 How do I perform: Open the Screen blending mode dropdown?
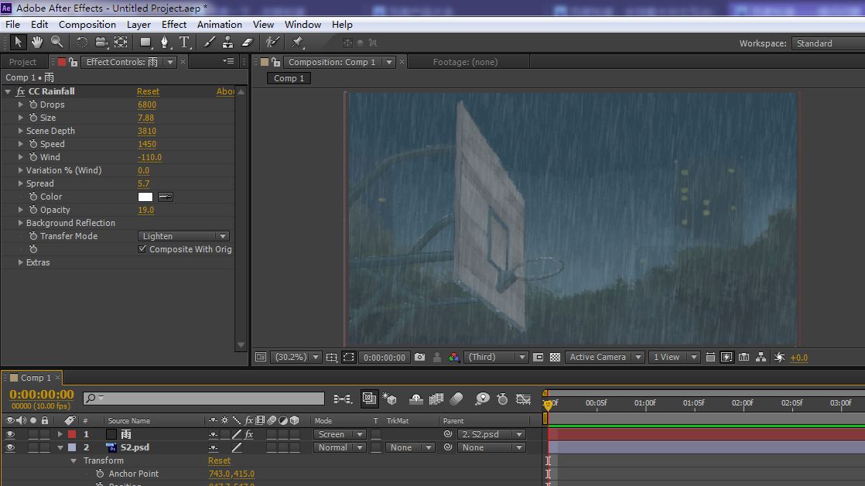click(340, 434)
